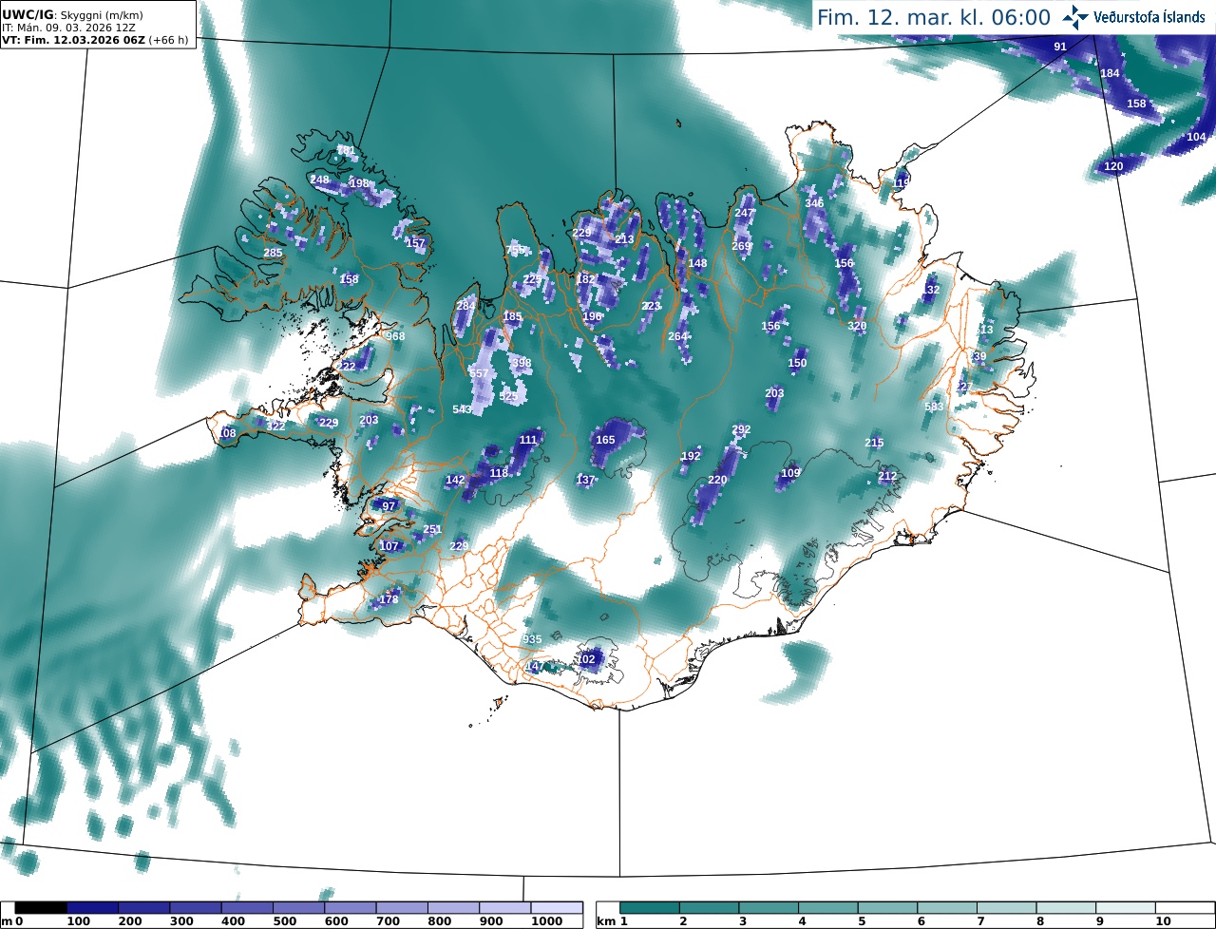This screenshot has width=1216, height=929.
Task: Click the visibility value 935 near the south coast
Action: pos(532,639)
